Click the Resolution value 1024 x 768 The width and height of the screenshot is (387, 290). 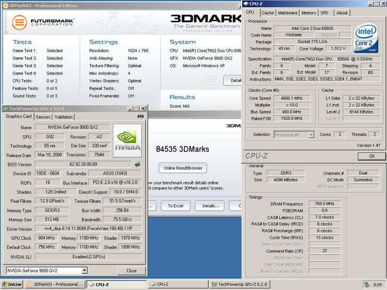click(x=138, y=51)
